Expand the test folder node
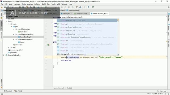 (8, 47)
